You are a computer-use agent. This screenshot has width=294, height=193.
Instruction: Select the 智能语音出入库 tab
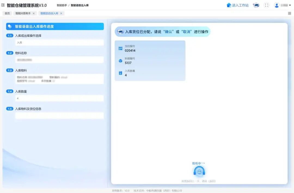(49, 13)
